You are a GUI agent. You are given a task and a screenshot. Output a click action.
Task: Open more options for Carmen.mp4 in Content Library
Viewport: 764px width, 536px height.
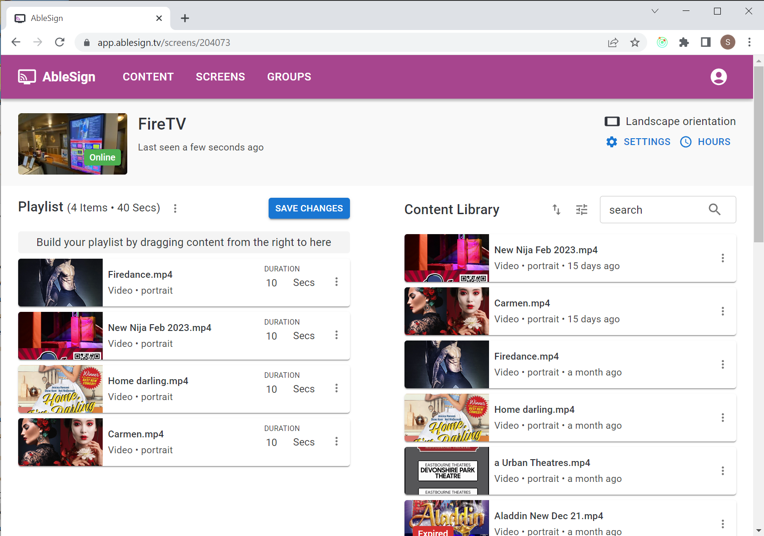click(x=723, y=311)
